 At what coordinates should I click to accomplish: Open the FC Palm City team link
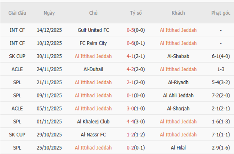click(93, 43)
